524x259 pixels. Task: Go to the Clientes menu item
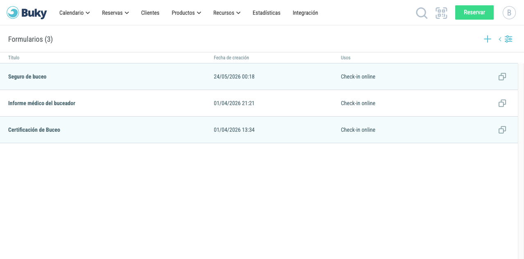tap(150, 13)
